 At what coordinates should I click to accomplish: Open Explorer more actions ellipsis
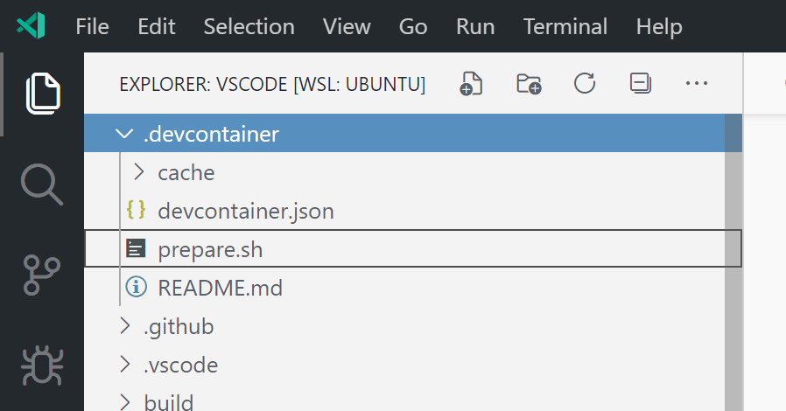(697, 84)
